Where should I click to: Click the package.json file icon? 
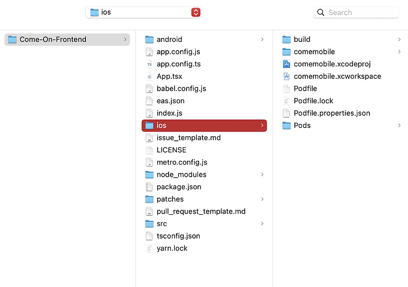pos(150,187)
